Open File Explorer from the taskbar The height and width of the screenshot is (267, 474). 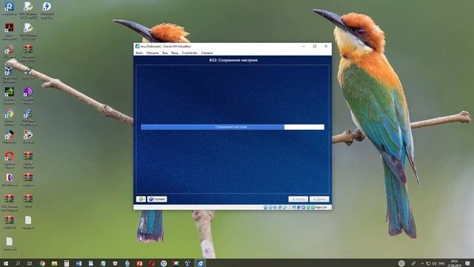coord(54,263)
